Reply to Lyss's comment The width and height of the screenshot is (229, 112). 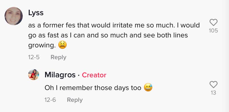pos(58,57)
